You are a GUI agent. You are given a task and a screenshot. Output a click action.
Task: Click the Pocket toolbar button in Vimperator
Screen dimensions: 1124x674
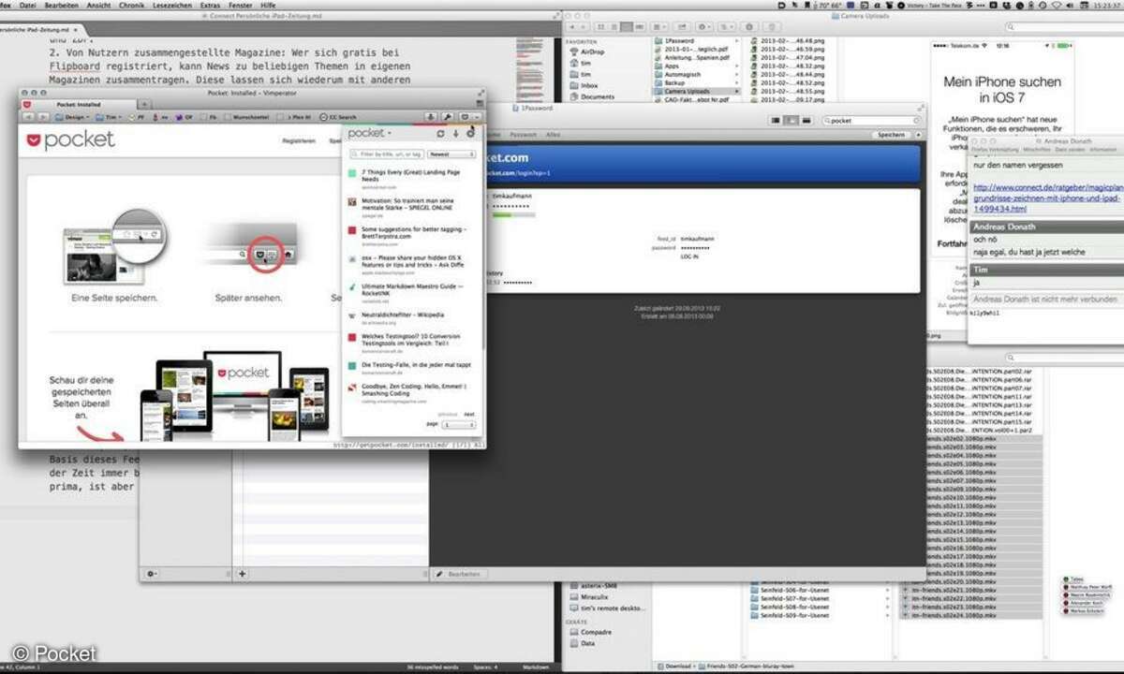[463, 117]
